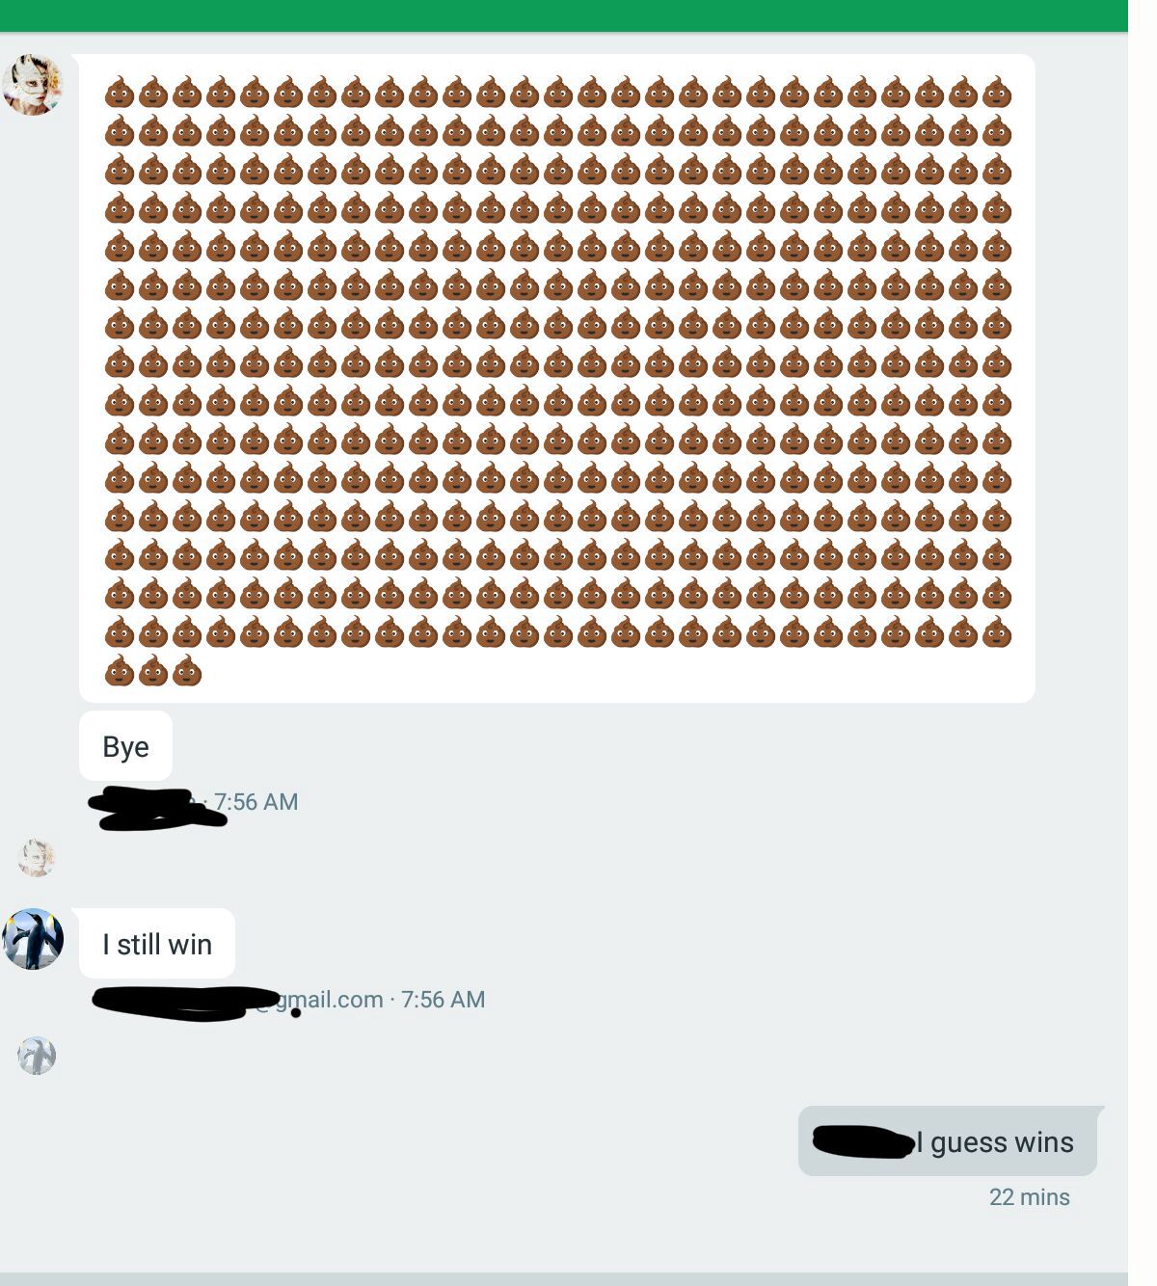Click the last poop emoji in the bottom full row
The image size is (1157, 1286).
[997, 633]
